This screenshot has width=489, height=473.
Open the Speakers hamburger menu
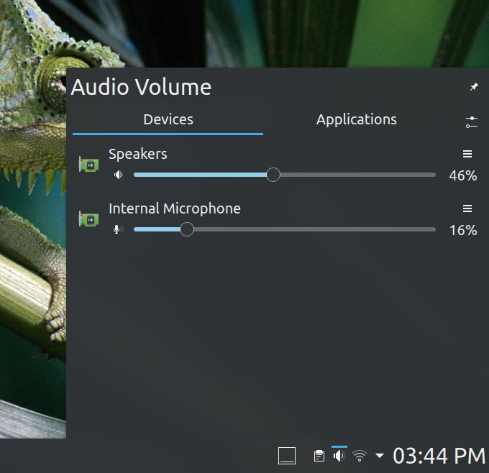[467, 154]
